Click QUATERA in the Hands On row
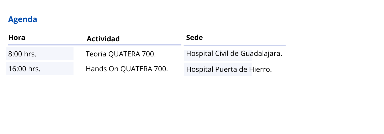The height and width of the screenshot is (134, 384). (x=136, y=69)
